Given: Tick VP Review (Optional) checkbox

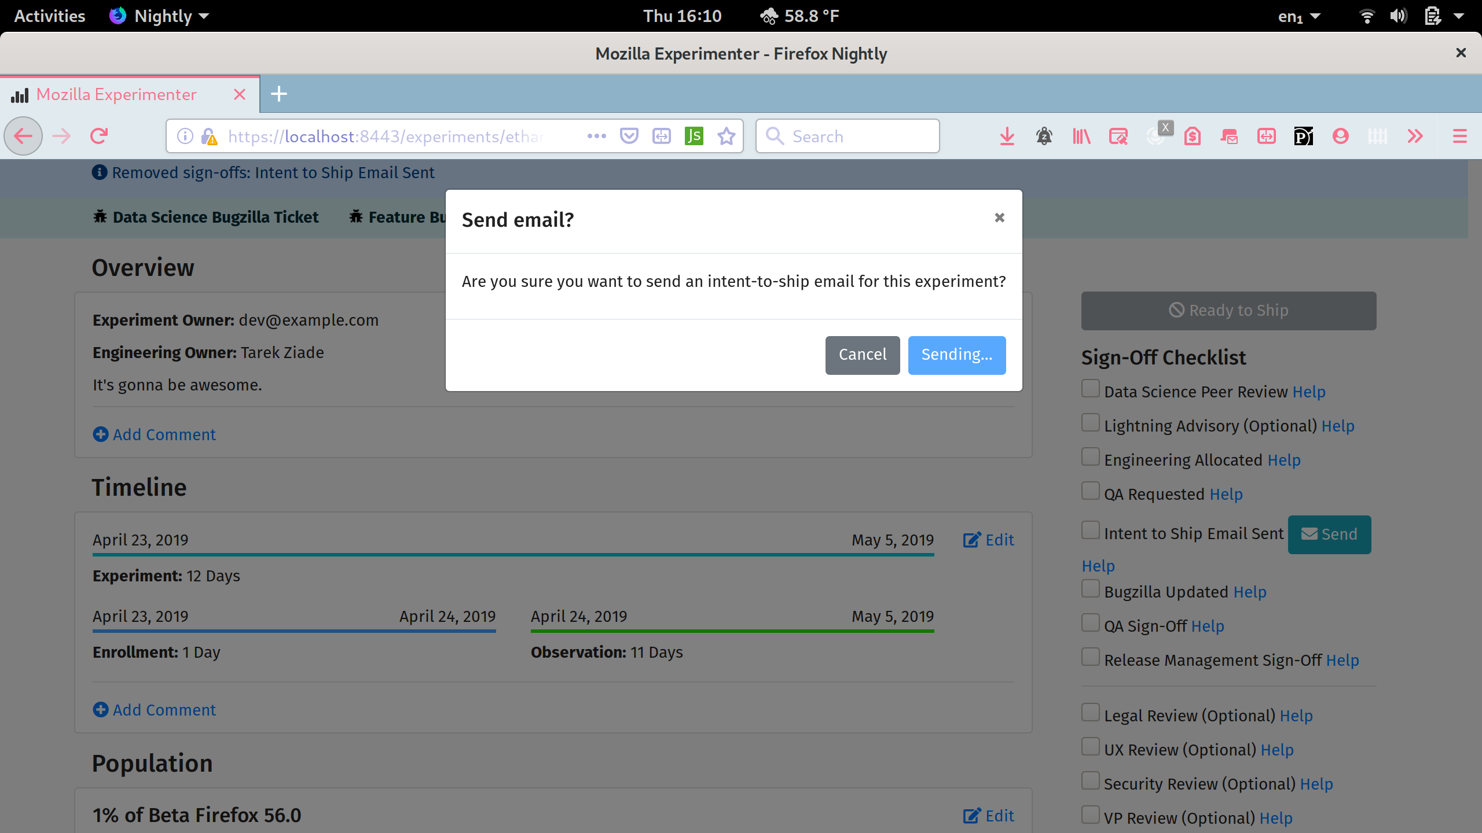Looking at the screenshot, I should point(1091,815).
